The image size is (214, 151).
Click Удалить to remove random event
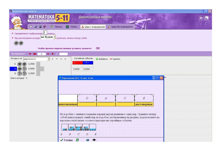(x=115, y=59)
